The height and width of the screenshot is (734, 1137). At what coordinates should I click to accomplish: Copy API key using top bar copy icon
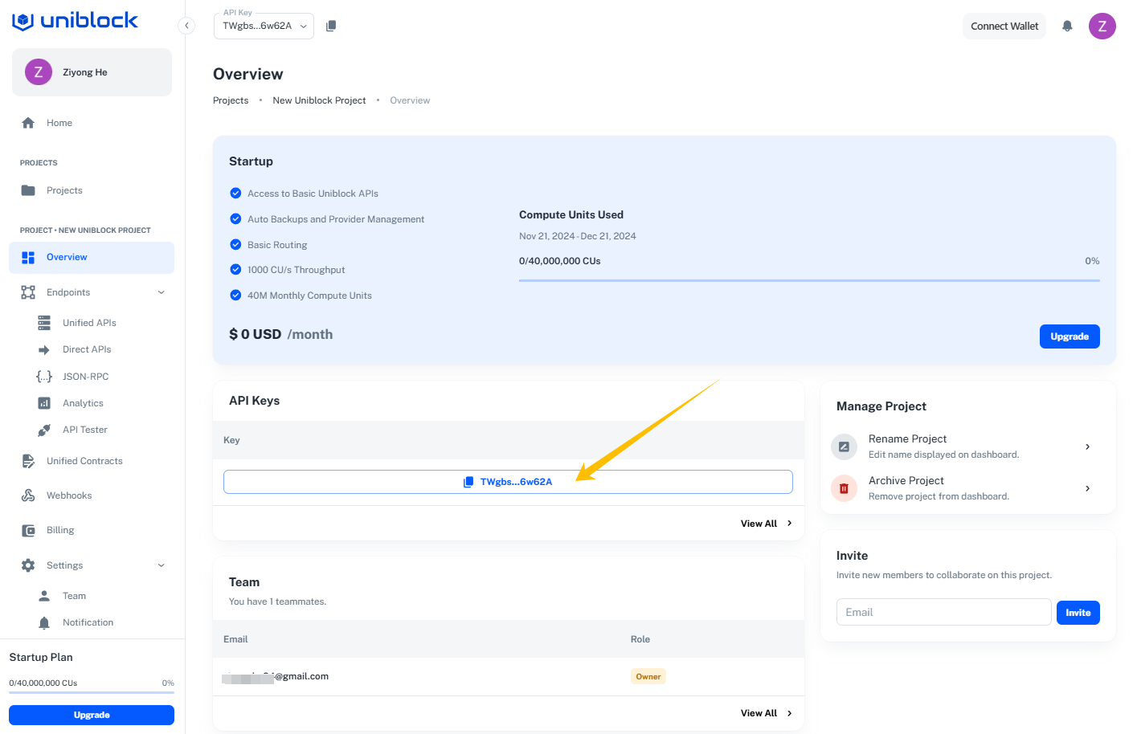pyautogui.click(x=331, y=26)
